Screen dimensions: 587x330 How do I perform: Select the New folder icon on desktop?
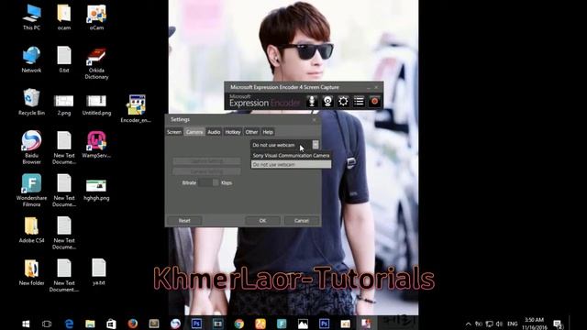click(31, 272)
